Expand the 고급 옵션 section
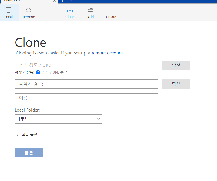 [27, 135]
